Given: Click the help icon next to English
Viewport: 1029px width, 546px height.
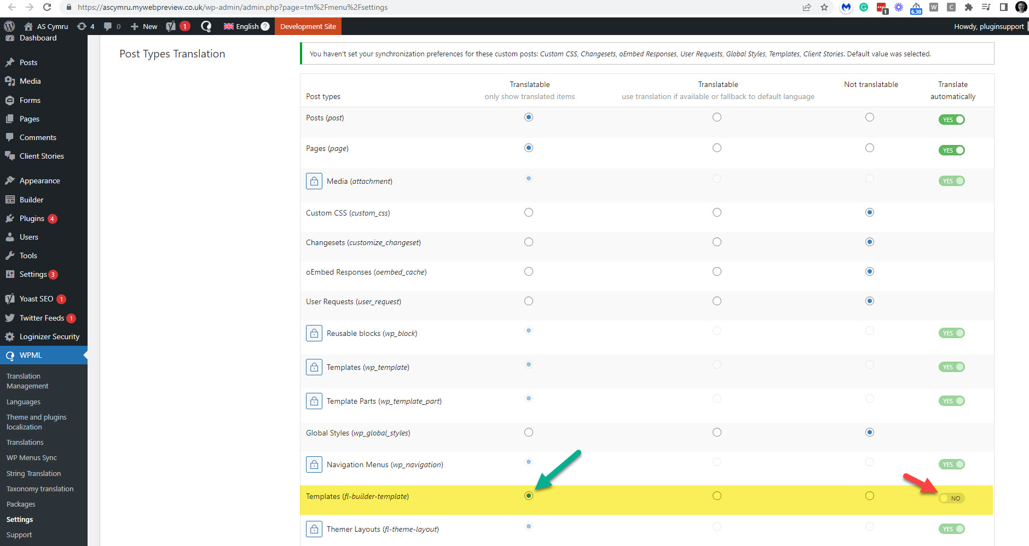Looking at the screenshot, I should 265,26.
